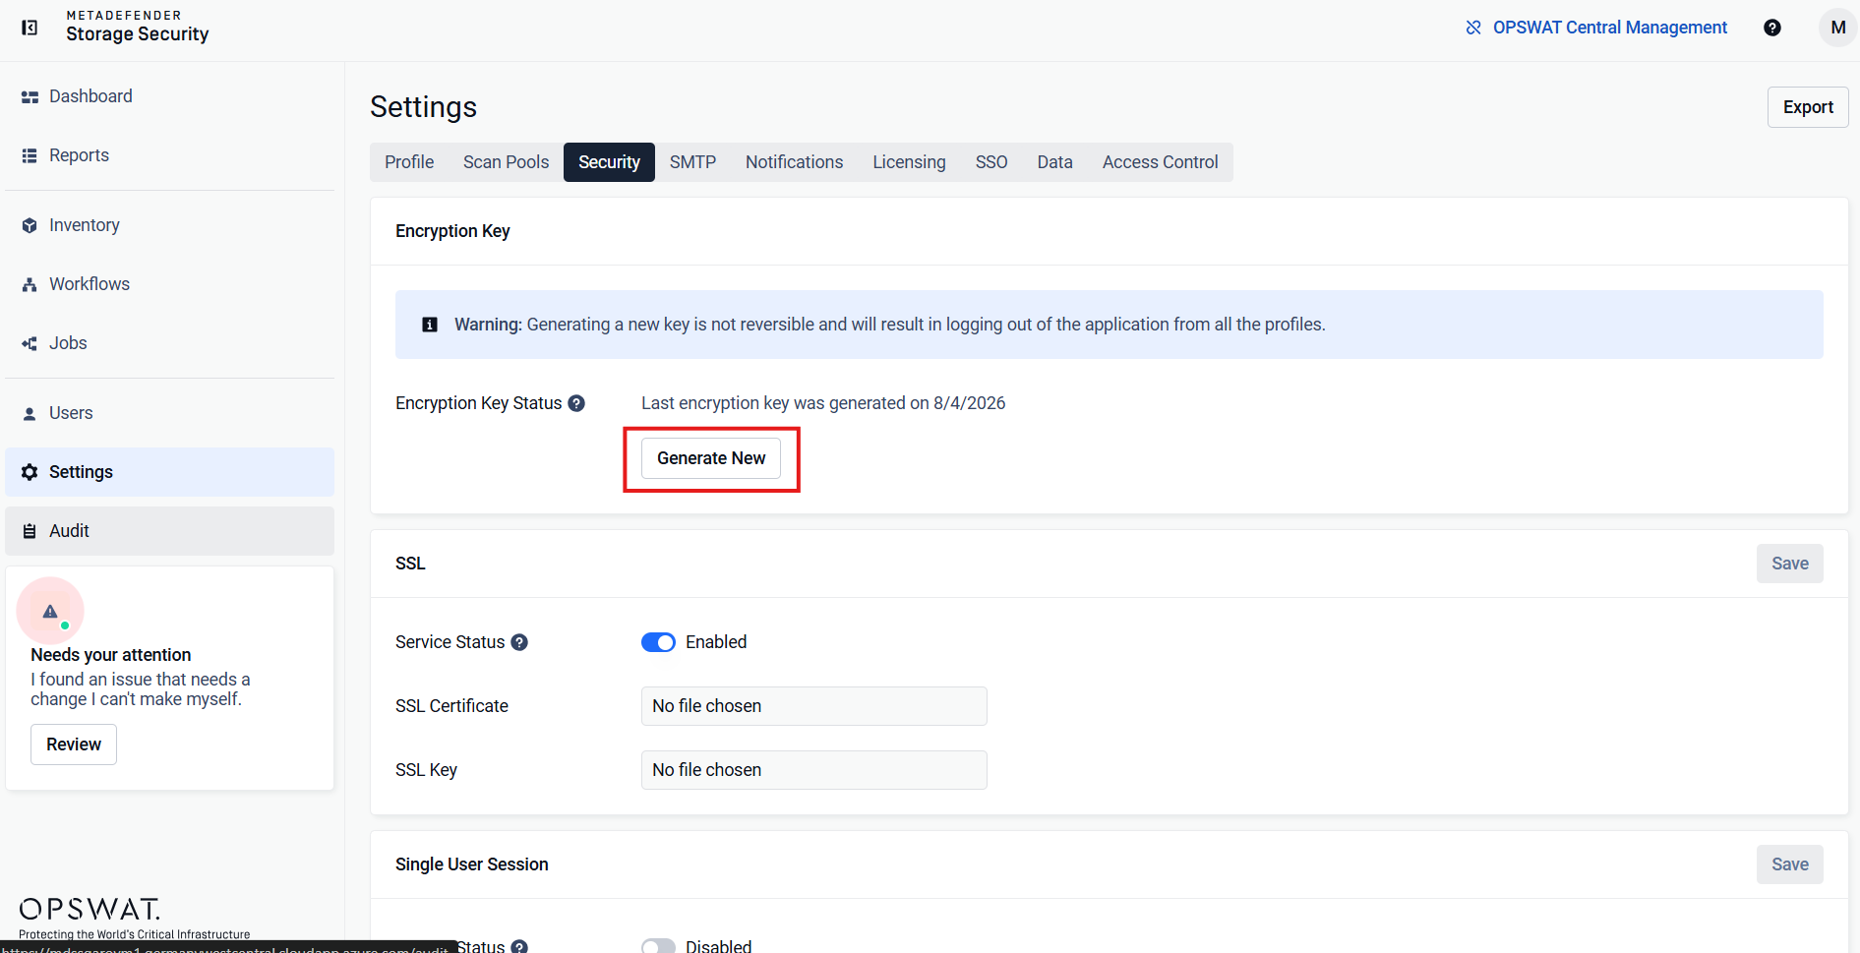
Task: Open the Notifications tab
Action: click(794, 162)
